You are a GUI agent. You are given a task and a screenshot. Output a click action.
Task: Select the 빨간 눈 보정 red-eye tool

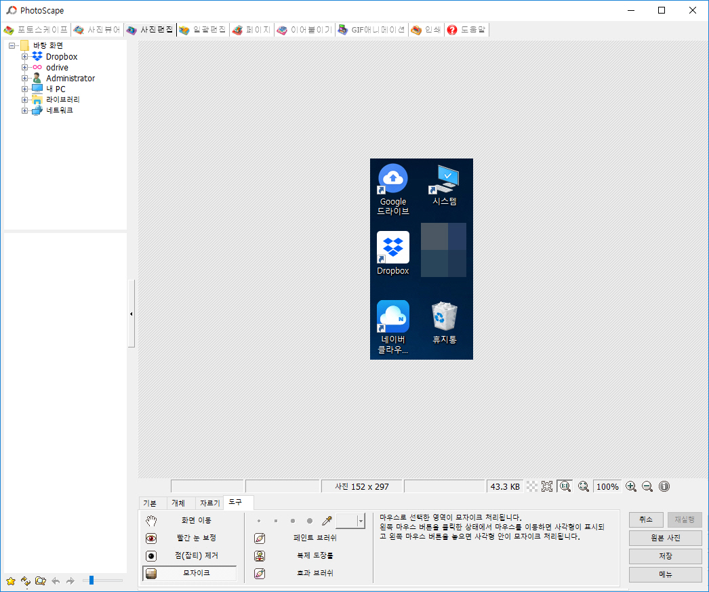[x=189, y=538]
